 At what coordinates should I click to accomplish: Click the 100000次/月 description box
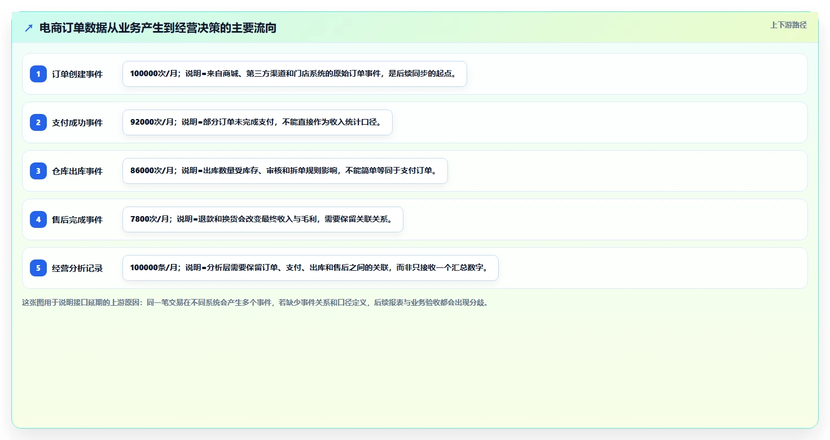click(x=295, y=74)
